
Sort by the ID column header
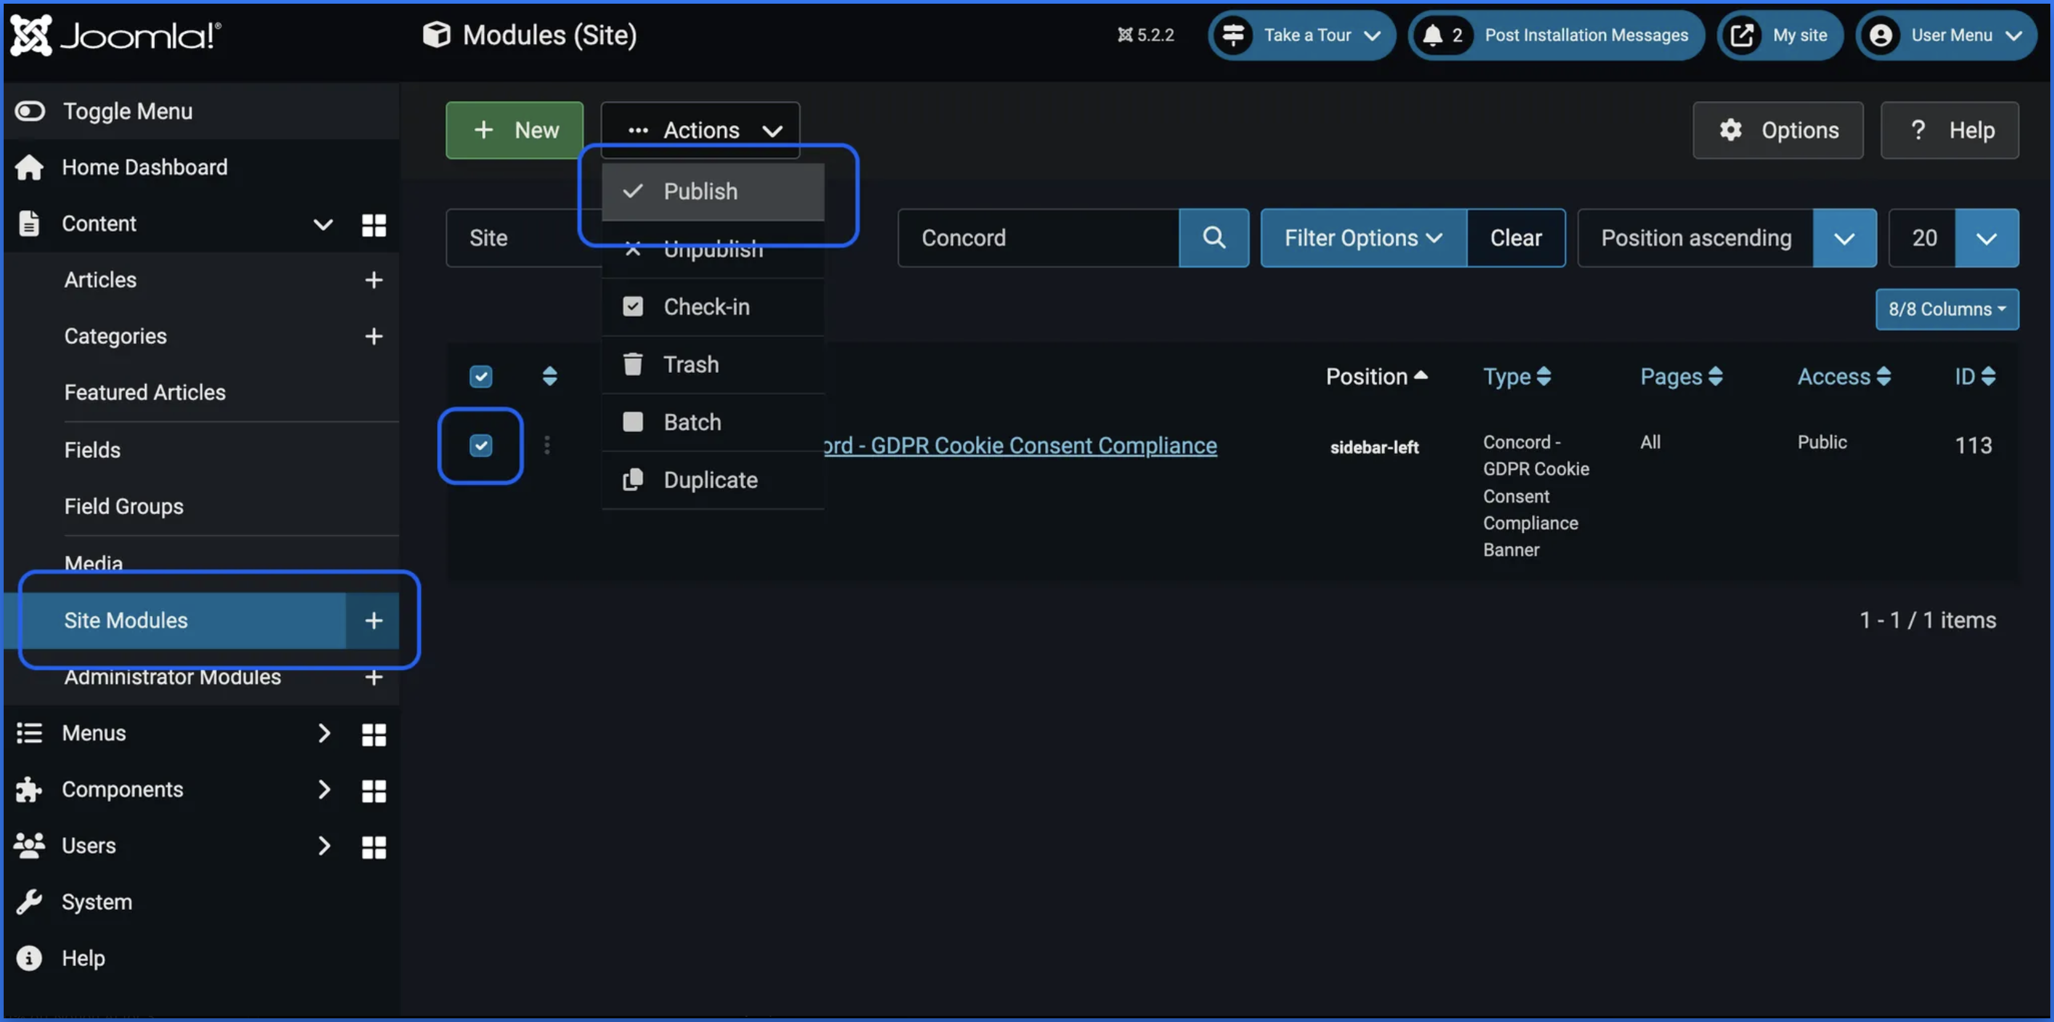[1975, 376]
